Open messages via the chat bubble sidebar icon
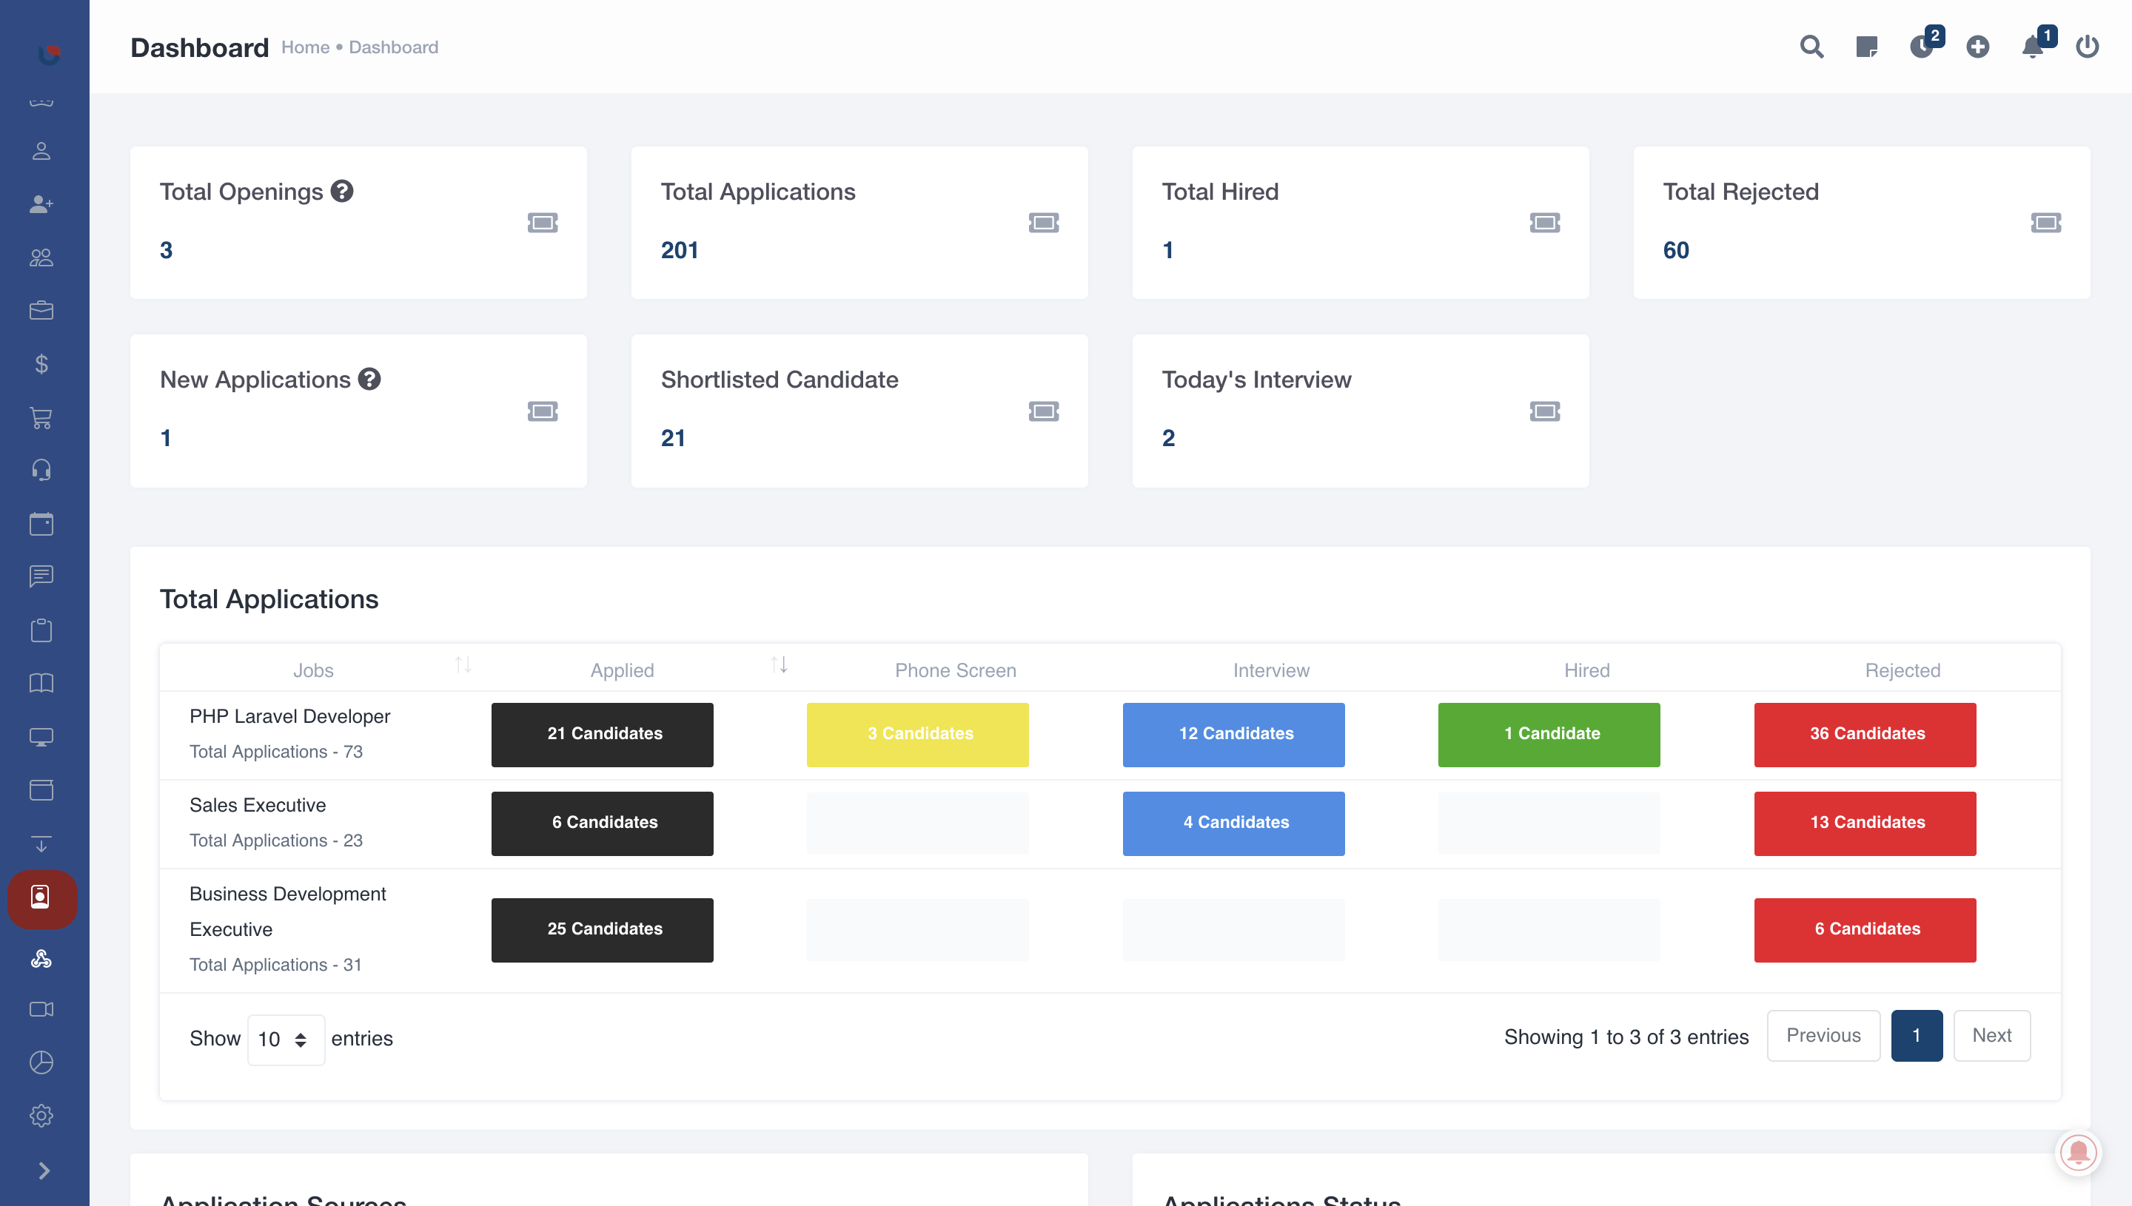Image resolution: width=2132 pixels, height=1206 pixels. coord(41,576)
